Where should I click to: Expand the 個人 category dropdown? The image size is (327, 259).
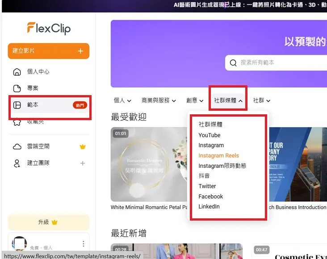[x=122, y=101]
